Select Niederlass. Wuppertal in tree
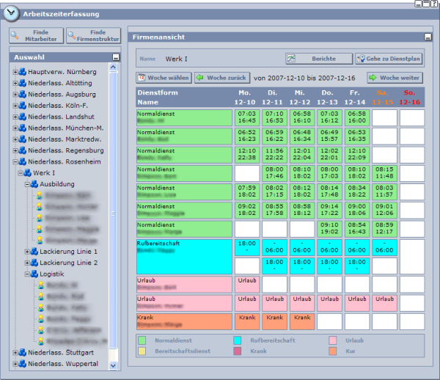This screenshot has width=440, height=380. point(63,364)
